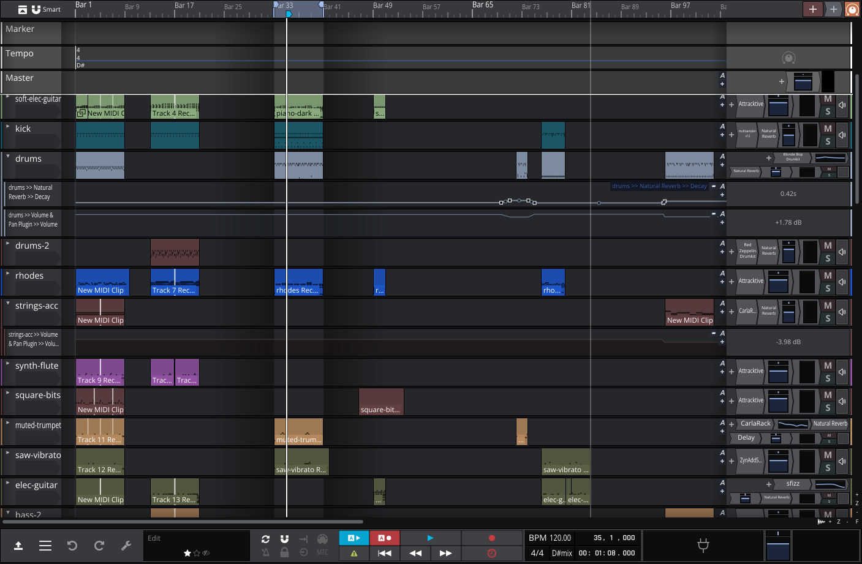The width and height of the screenshot is (862, 564).
Task: Expand the kick track
Action: (8, 127)
